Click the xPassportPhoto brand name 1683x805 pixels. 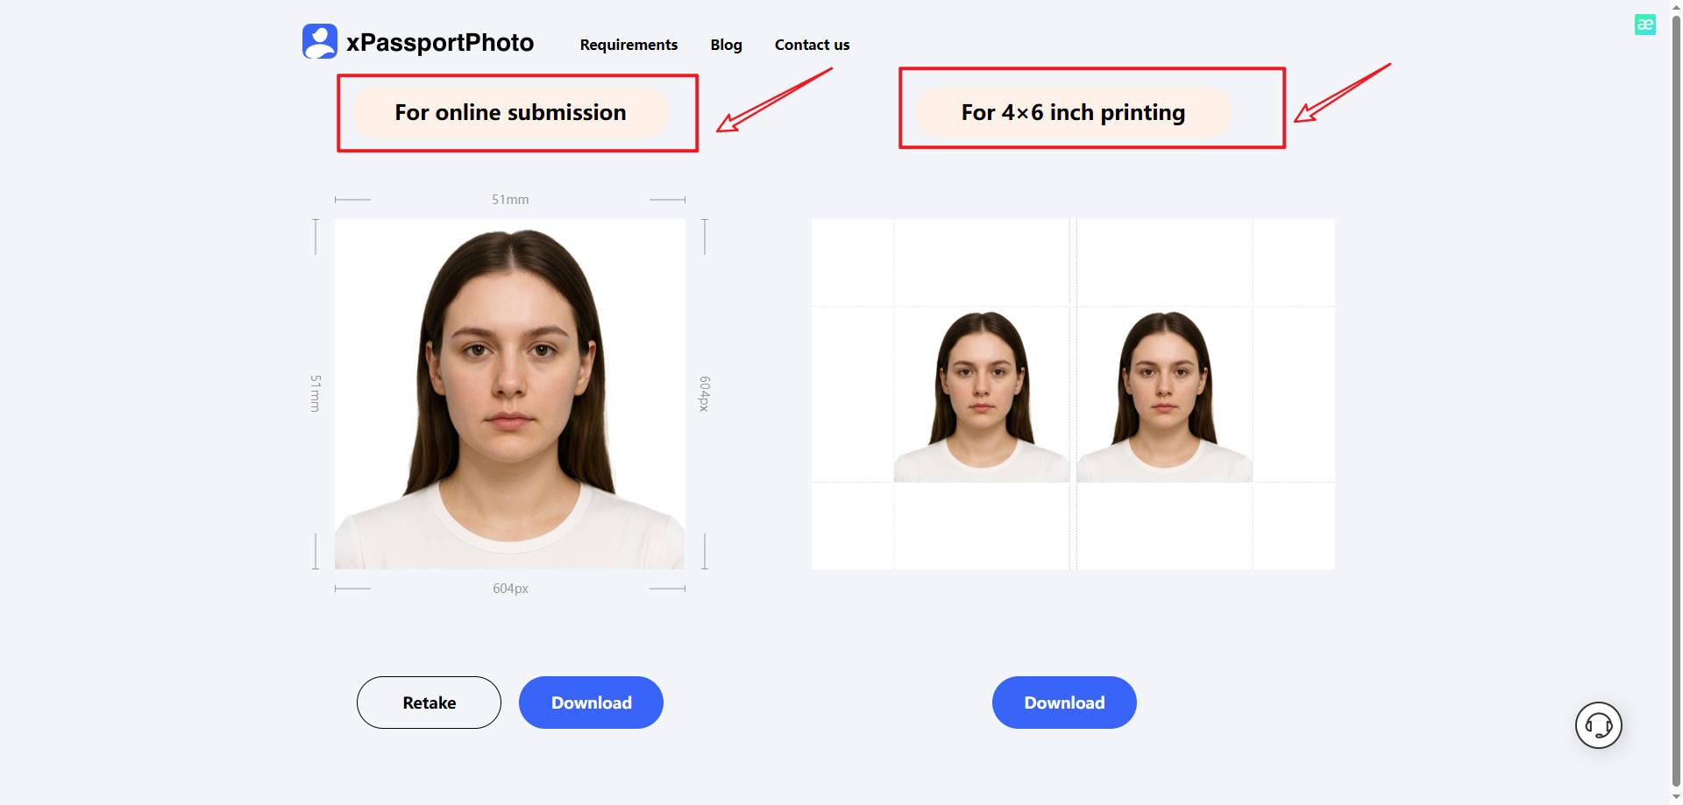[440, 42]
